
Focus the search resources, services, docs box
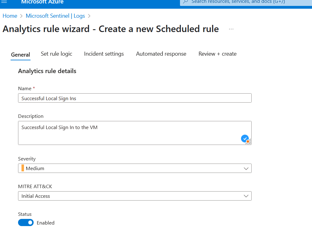tap(246, 2)
